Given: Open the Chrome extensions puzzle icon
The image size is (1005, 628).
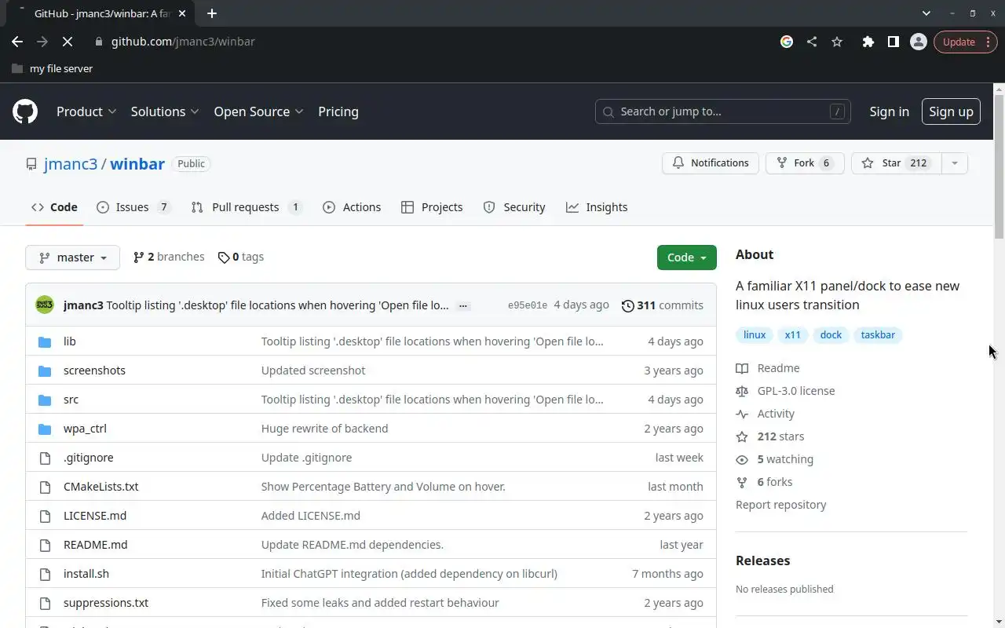Looking at the screenshot, I should (868, 42).
